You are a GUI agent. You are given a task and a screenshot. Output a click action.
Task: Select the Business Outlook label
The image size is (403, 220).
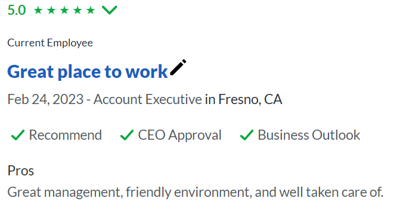(309, 135)
